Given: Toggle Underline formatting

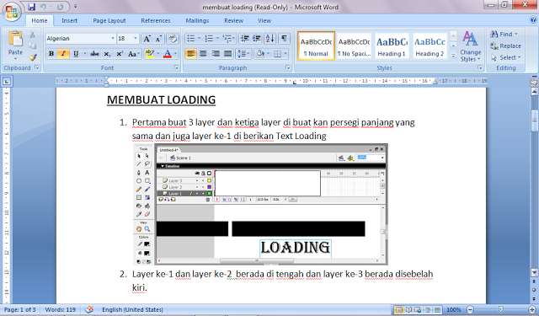Looking at the screenshot, I should [x=76, y=54].
